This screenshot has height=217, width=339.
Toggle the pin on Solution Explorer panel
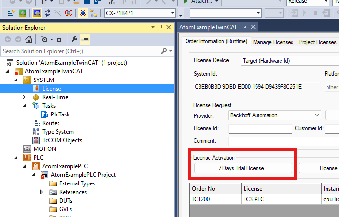(161, 27)
